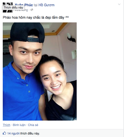Screen dimensions: 124x137
Task: Click 'thích điều này' text in like summary
Action: 30,134
